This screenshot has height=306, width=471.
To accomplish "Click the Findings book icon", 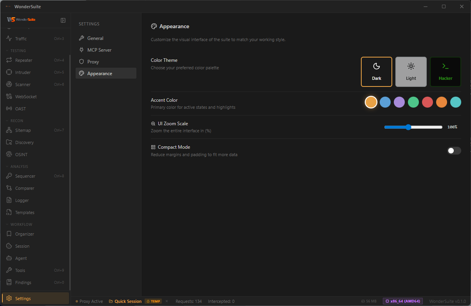I will [x=9, y=283].
